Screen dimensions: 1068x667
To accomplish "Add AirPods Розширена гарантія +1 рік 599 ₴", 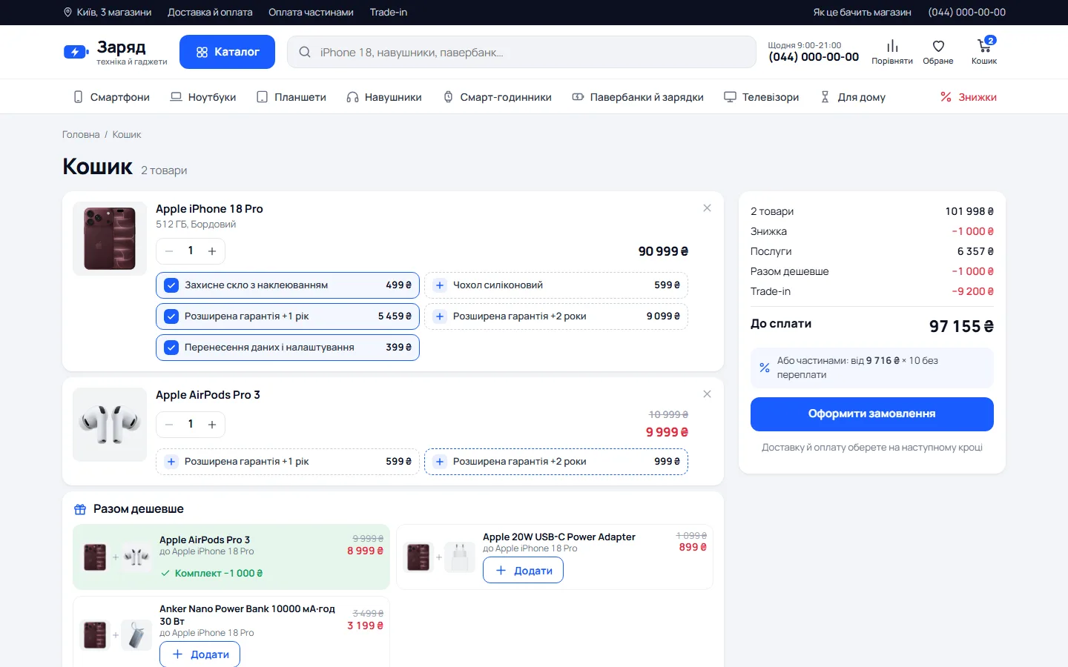I will click(288, 462).
